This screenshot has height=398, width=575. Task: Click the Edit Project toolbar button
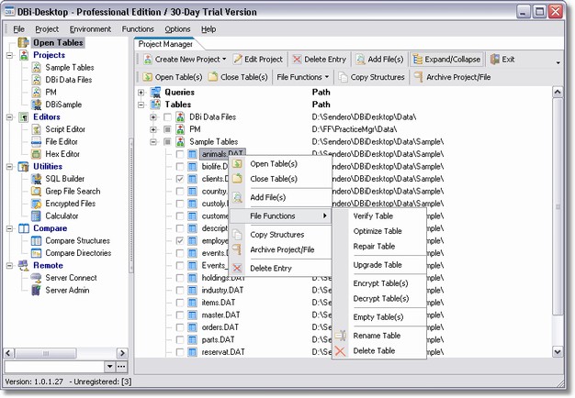coord(258,60)
